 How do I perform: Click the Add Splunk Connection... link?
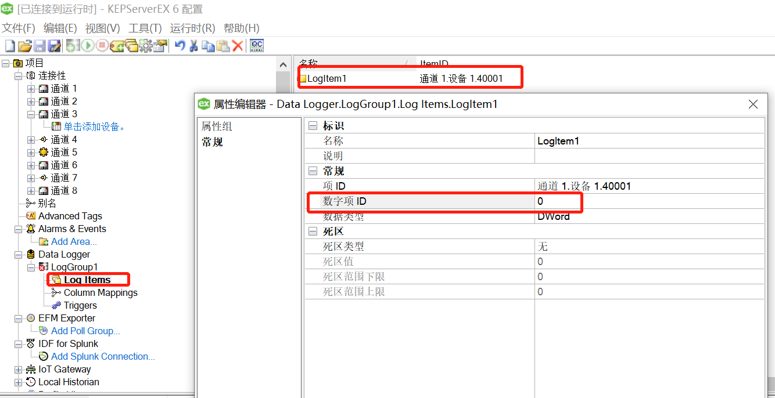click(103, 356)
